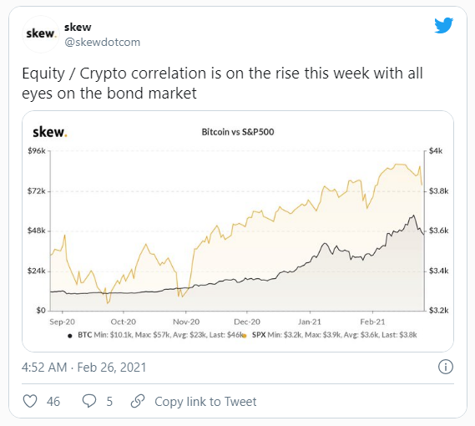475x426 pixels.
Task: Click the Nov-20 axis marker
Action: click(186, 322)
